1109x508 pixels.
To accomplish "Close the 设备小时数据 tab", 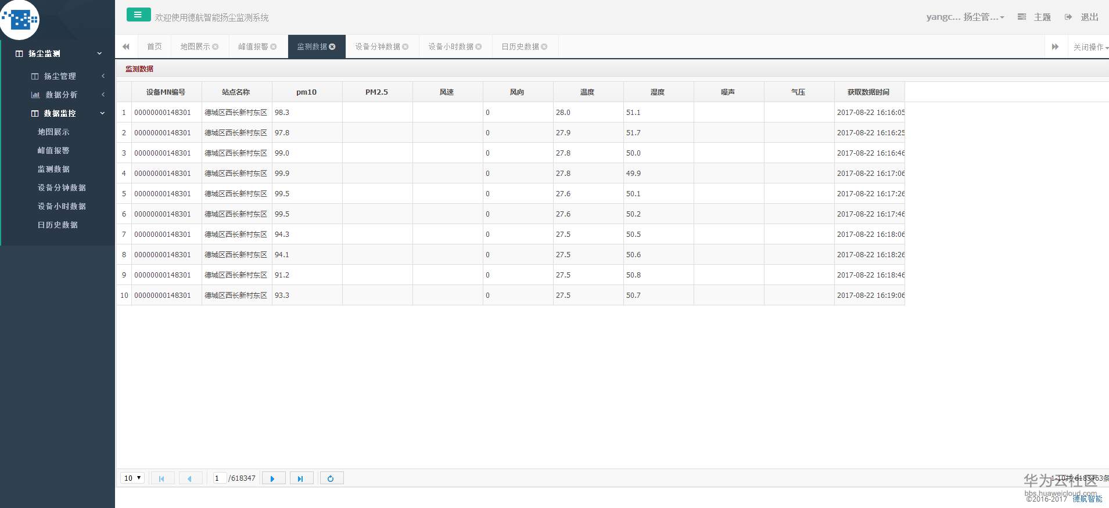I will [x=479, y=47].
